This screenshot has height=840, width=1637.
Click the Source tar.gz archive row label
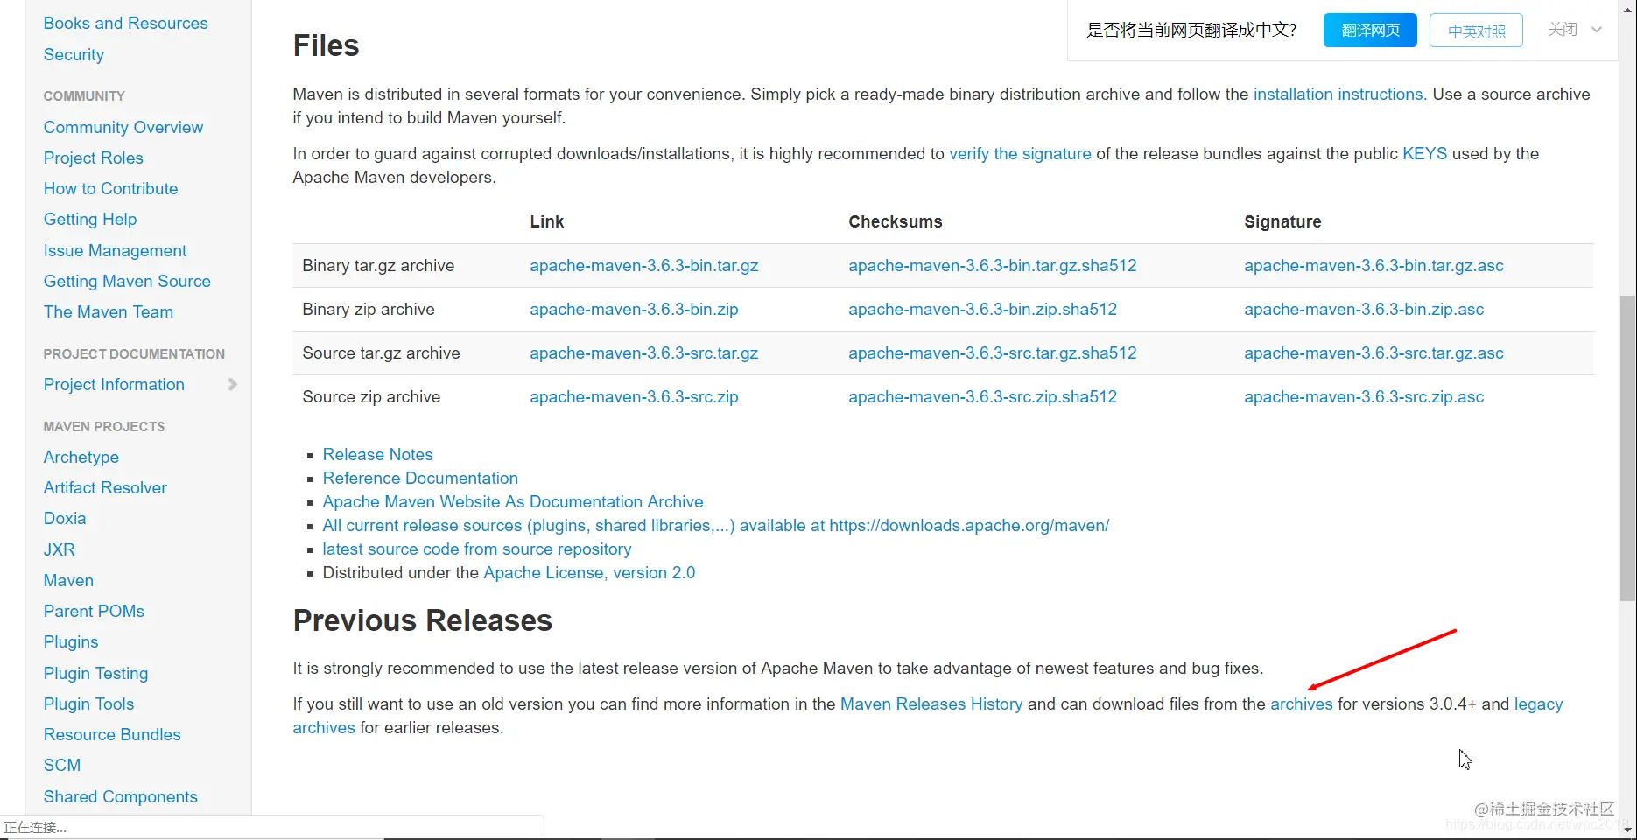[x=381, y=353]
